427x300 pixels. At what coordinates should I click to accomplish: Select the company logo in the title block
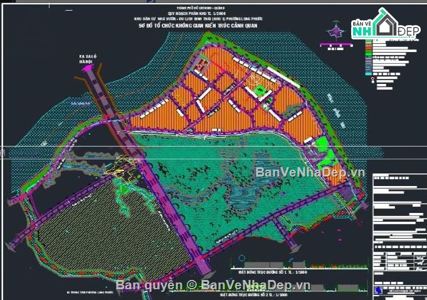379,290
